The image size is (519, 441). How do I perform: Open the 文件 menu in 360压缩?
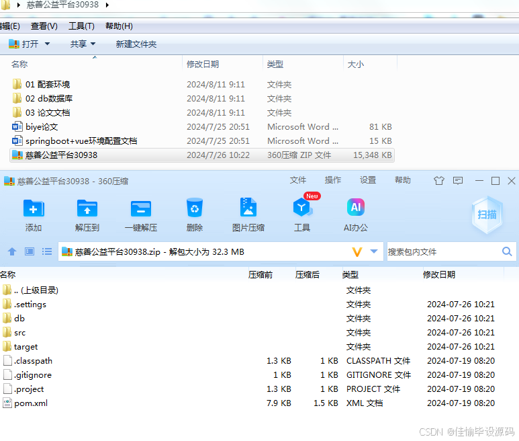pyautogui.click(x=298, y=180)
